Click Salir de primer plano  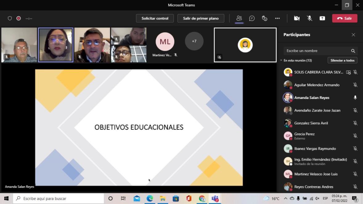coord(201,18)
